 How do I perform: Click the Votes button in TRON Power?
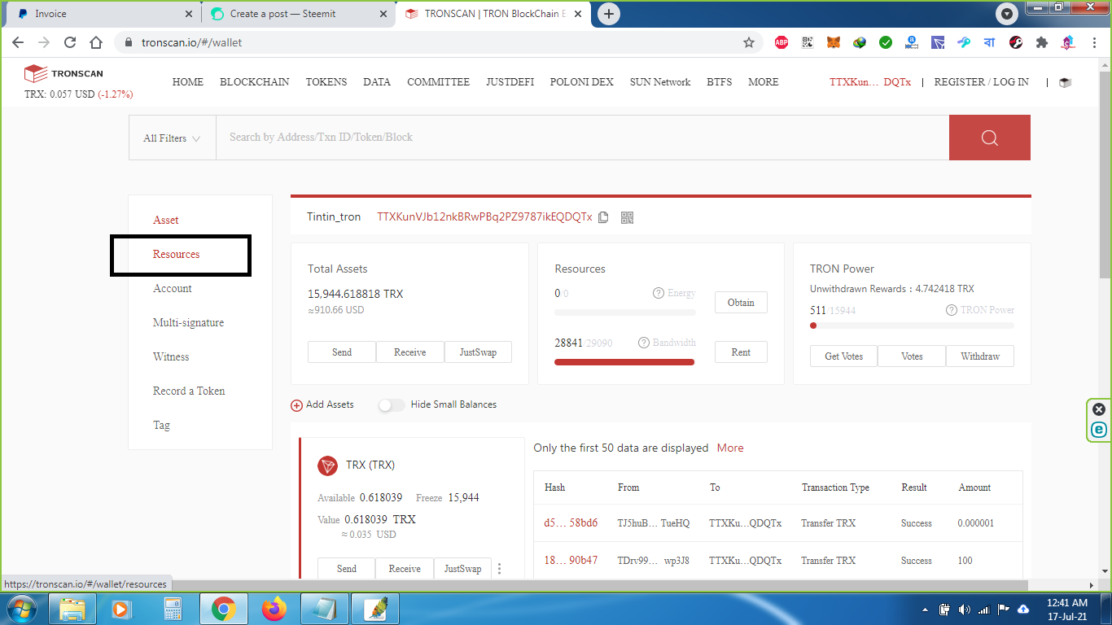(913, 356)
